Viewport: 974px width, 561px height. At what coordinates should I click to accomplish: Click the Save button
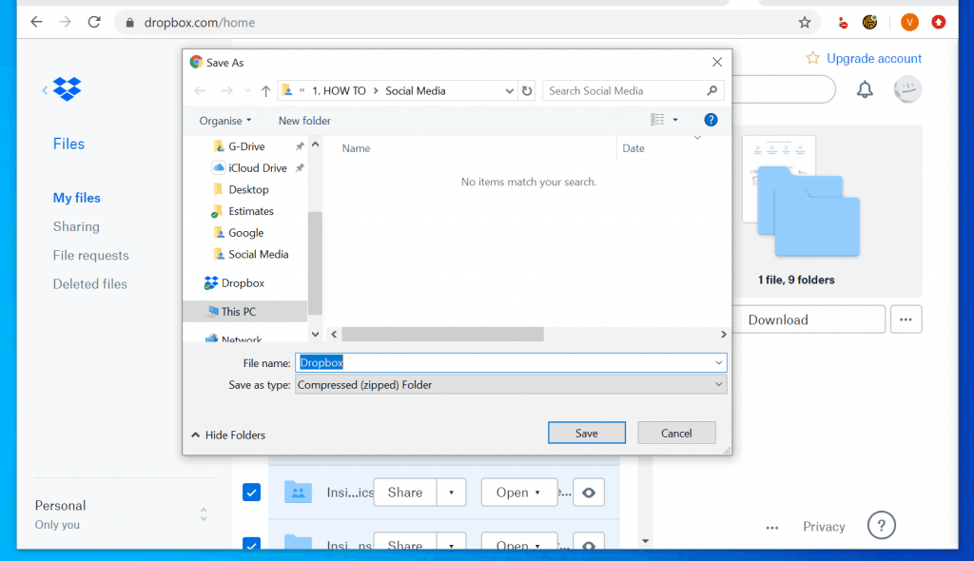click(x=586, y=433)
